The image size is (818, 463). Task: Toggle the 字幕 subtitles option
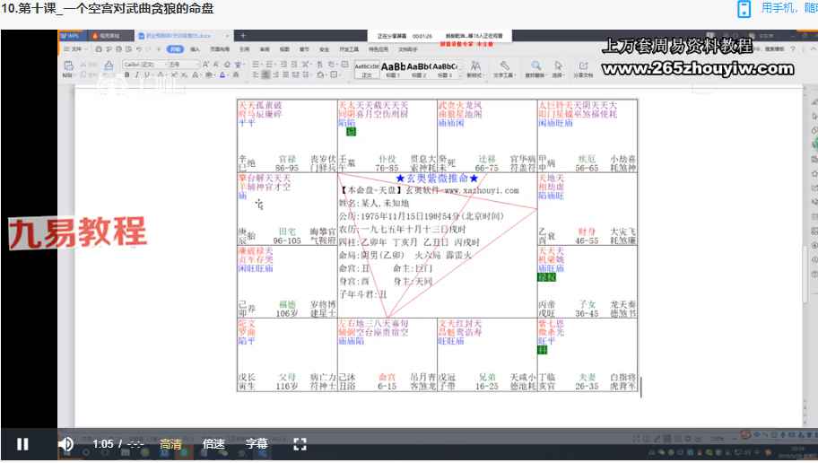click(x=257, y=443)
